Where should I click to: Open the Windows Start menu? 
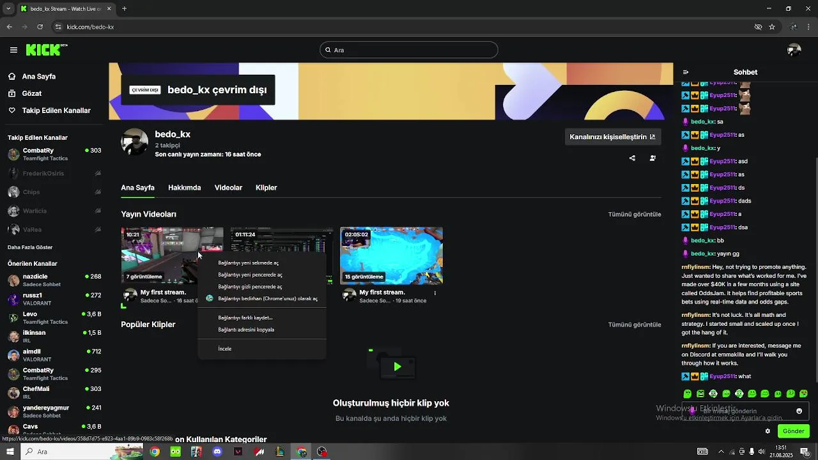10,452
